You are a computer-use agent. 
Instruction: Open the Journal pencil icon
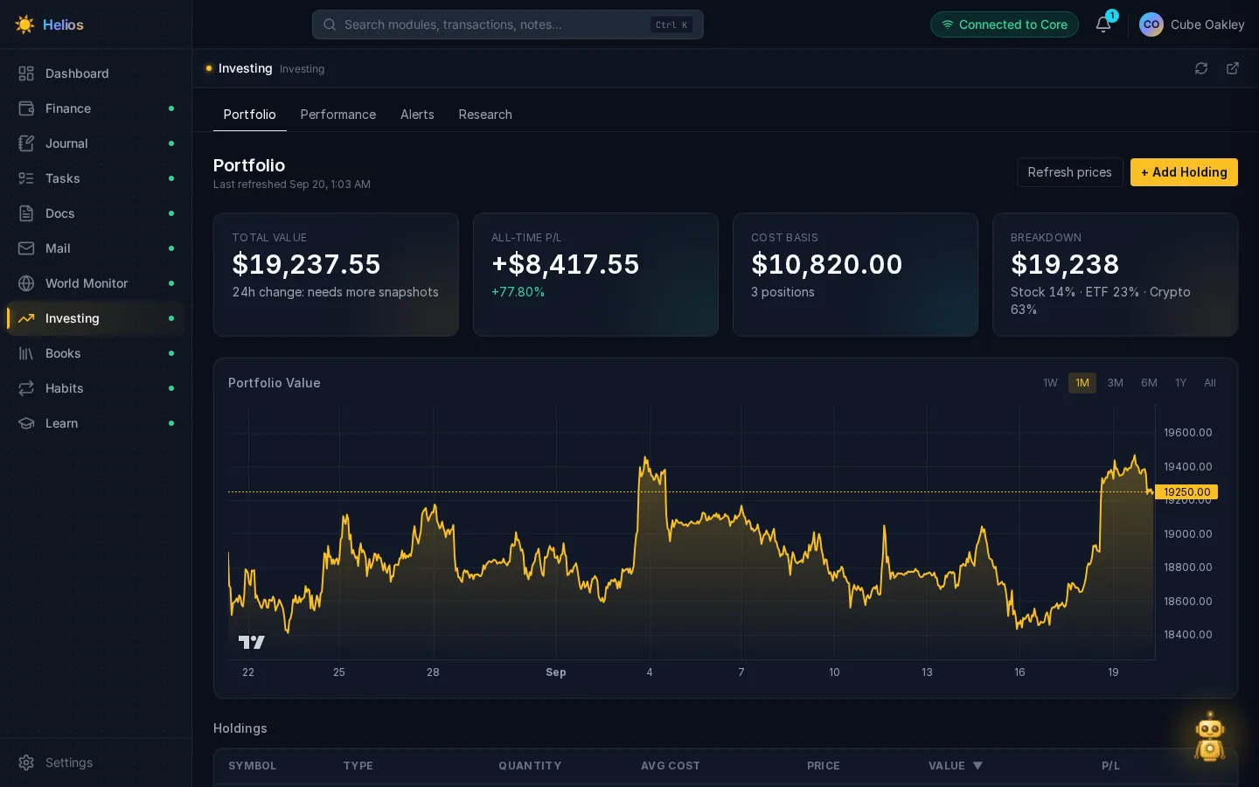pos(26,143)
